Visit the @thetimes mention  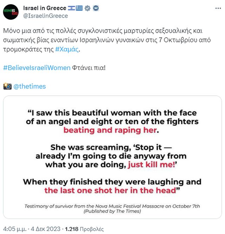point(30,86)
